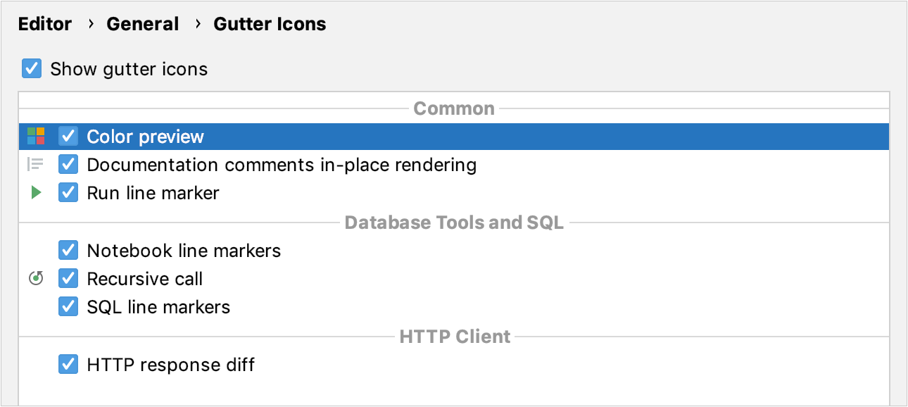Image resolution: width=908 pixels, height=407 pixels.
Task: Toggle the Recursive call checkbox
Action: point(68,278)
